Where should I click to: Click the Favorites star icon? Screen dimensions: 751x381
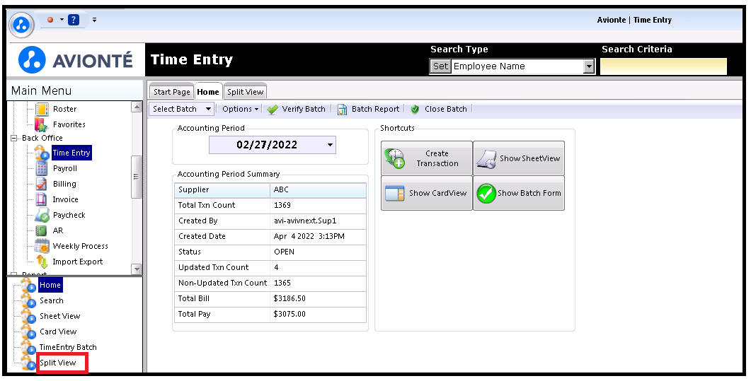pos(42,125)
